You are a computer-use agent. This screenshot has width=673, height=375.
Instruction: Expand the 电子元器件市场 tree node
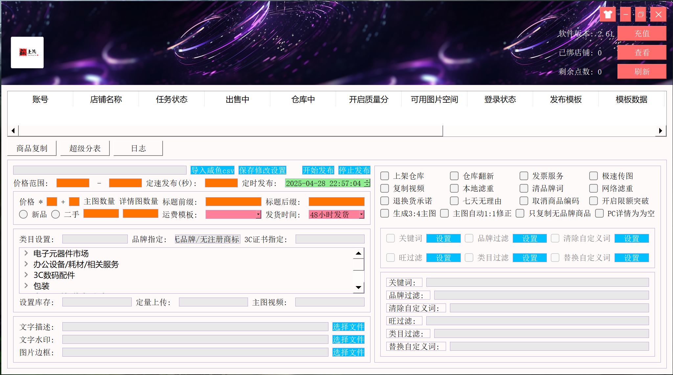tap(26, 253)
